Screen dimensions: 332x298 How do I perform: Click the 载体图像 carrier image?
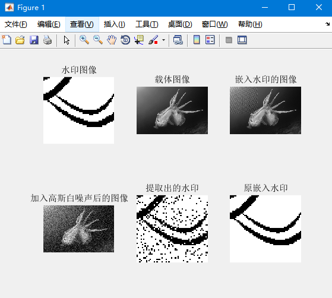(172, 110)
